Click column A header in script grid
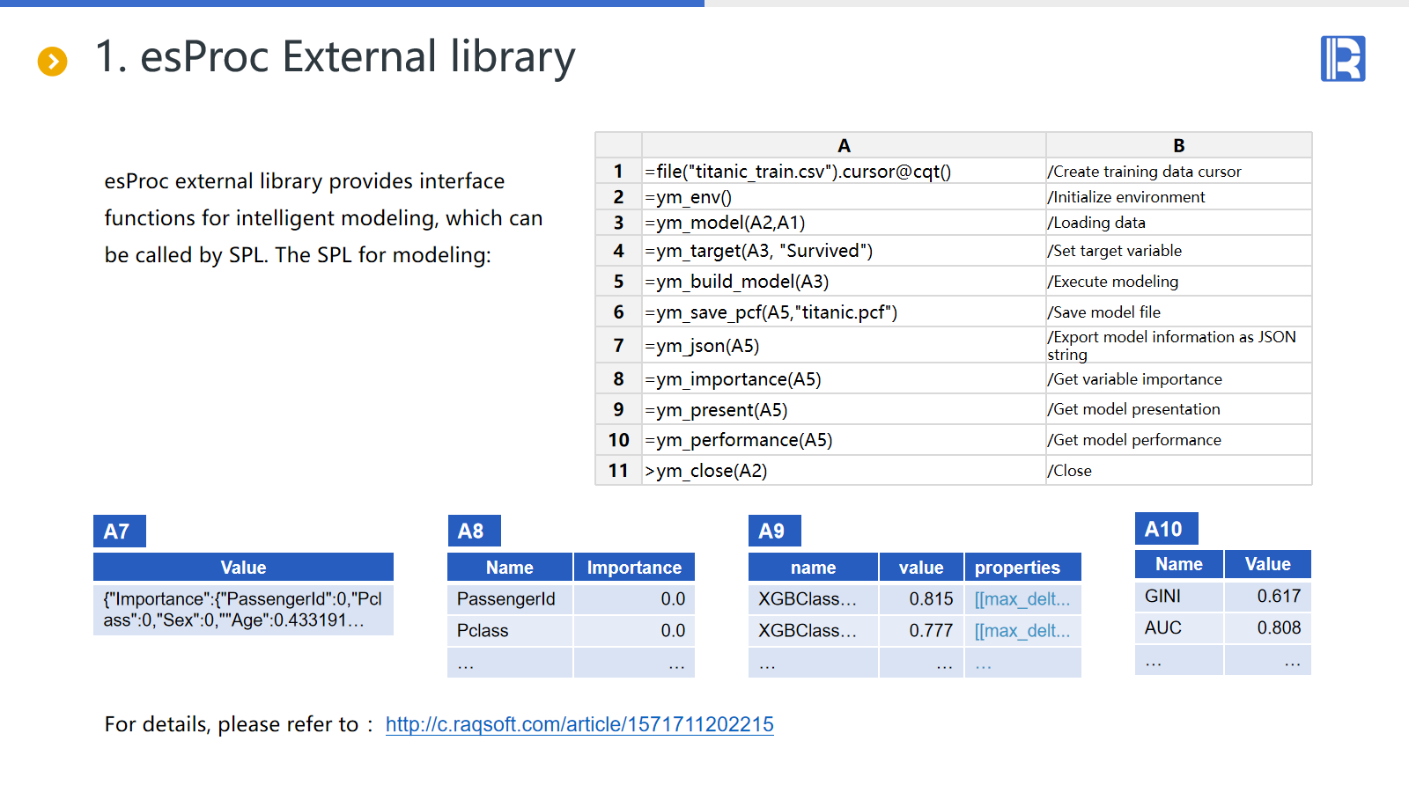Viewport: 1409px width, 792px height. click(x=844, y=145)
